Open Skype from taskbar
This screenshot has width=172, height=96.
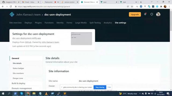(x=21, y=94)
